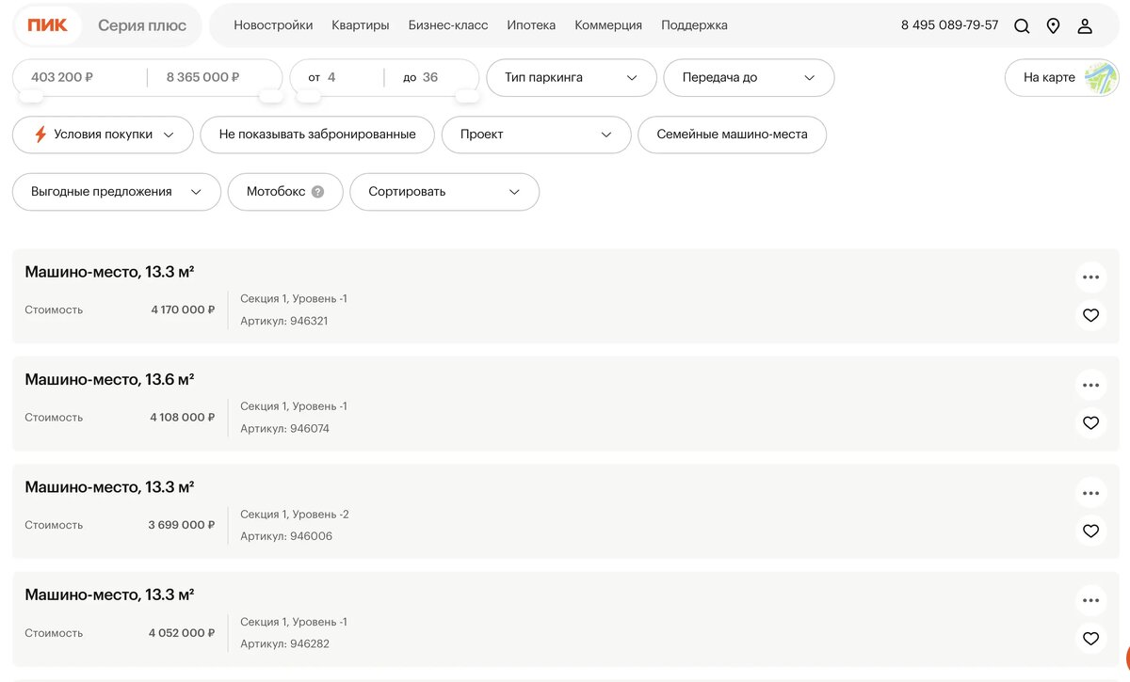Open more options for listing 946321

coord(1090,278)
